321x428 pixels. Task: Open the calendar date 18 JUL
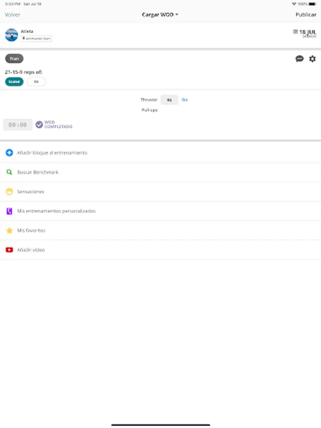pyautogui.click(x=305, y=33)
